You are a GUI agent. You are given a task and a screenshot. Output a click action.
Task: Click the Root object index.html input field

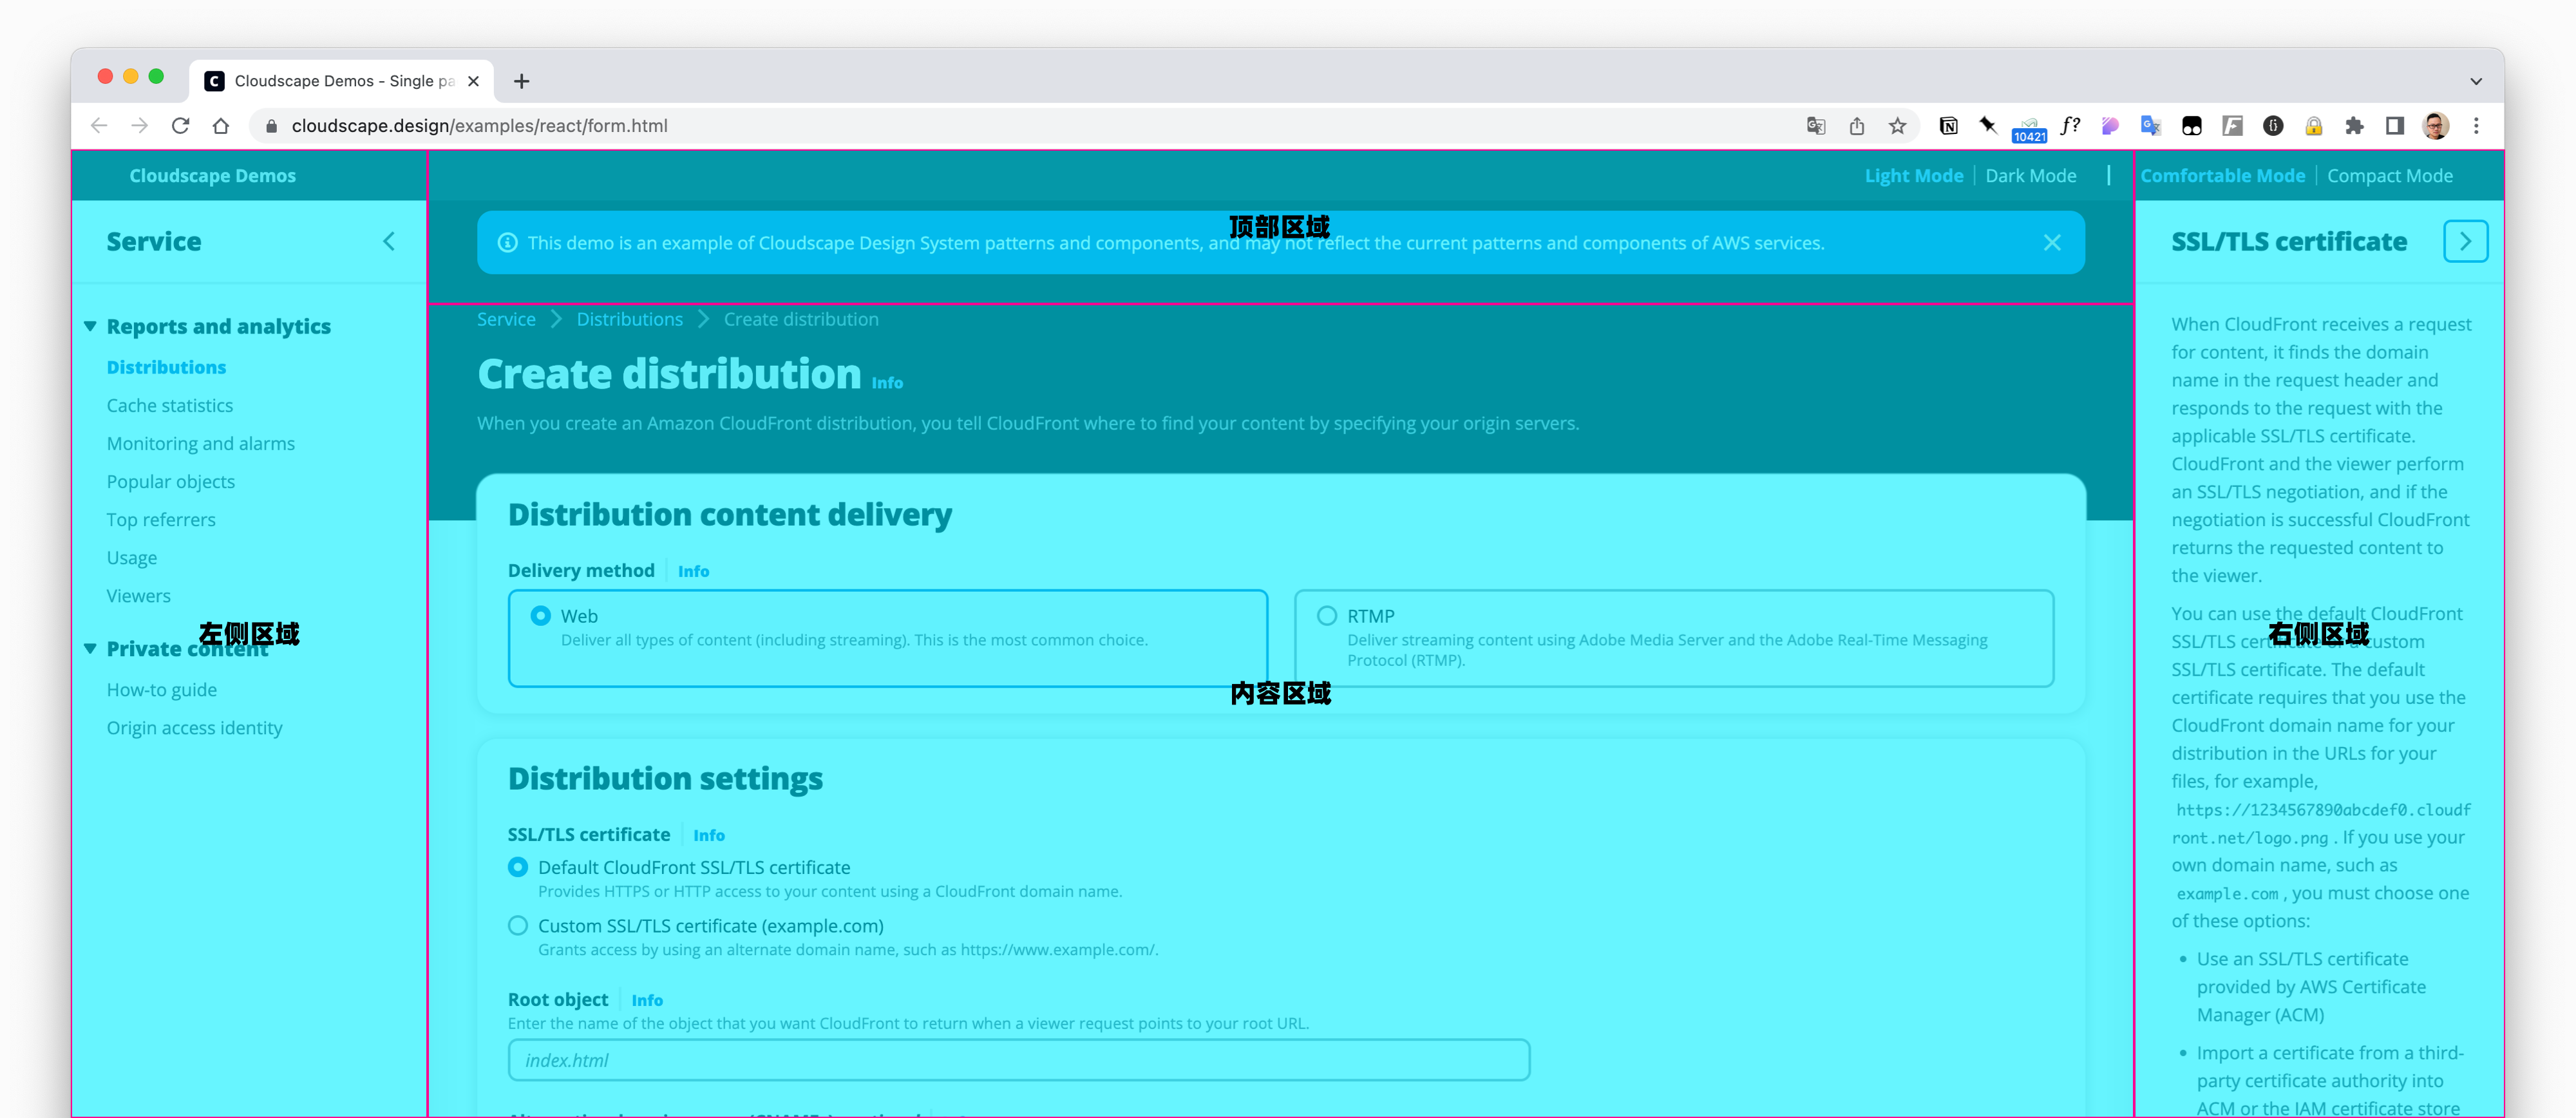click(1018, 1059)
